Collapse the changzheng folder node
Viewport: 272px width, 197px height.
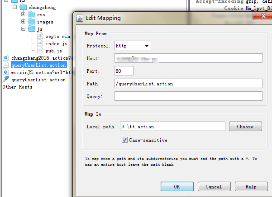click(15, 7)
